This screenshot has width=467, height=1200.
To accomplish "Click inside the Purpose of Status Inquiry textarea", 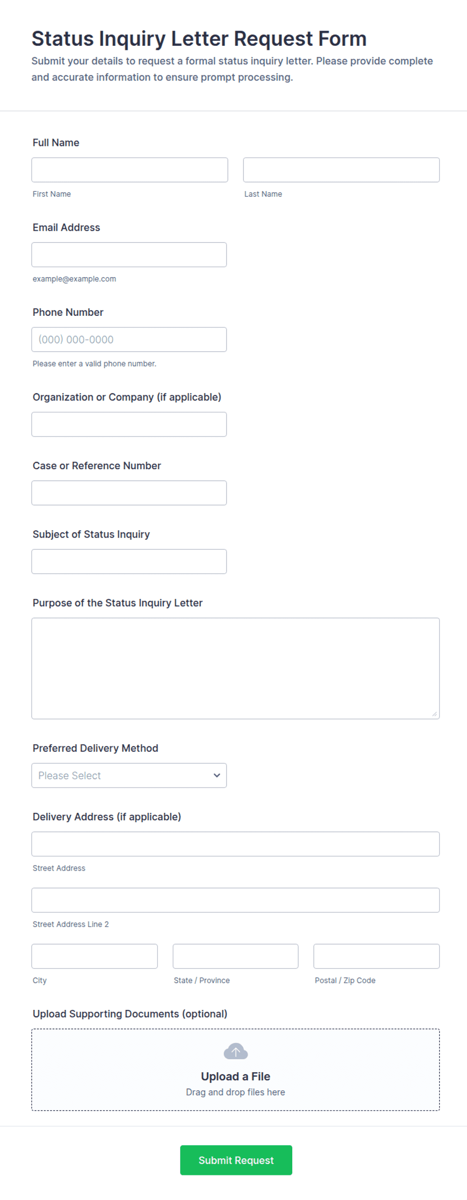I will [x=236, y=668].
